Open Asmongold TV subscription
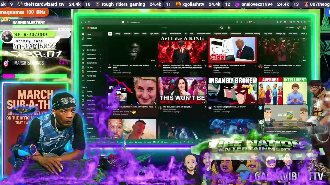Screen dimensions: 330x185 92,72
